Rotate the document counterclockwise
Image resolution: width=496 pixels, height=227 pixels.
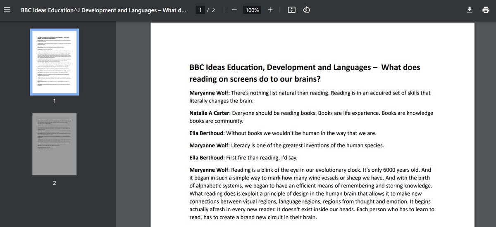click(x=306, y=10)
